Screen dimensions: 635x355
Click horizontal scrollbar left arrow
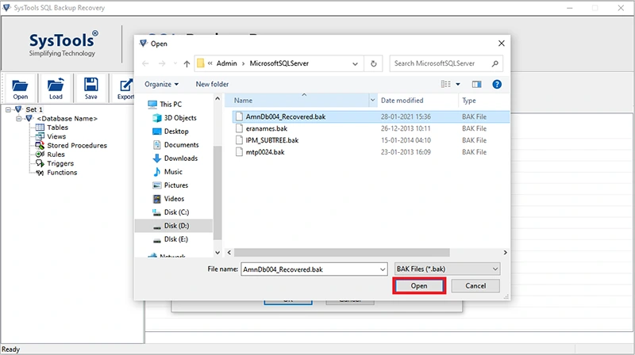coord(229,252)
